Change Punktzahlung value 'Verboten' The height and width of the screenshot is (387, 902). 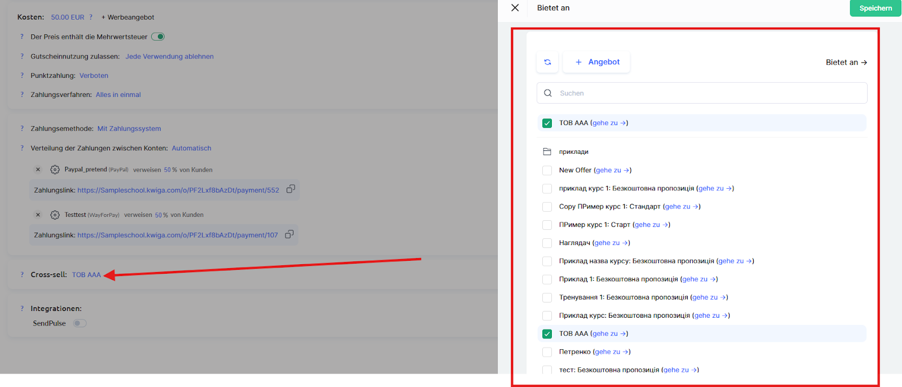pos(94,75)
